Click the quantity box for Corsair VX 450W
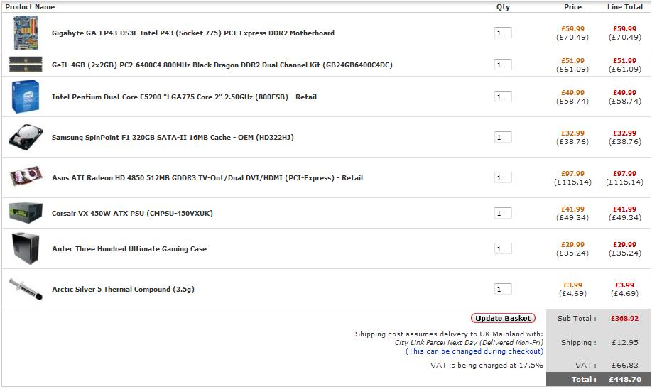The width and height of the screenshot is (652, 389). pos(503,213)
